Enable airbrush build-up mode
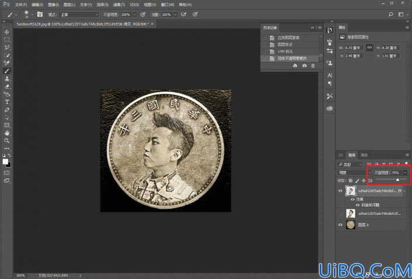412x279 pixels. tap(184, 15)
